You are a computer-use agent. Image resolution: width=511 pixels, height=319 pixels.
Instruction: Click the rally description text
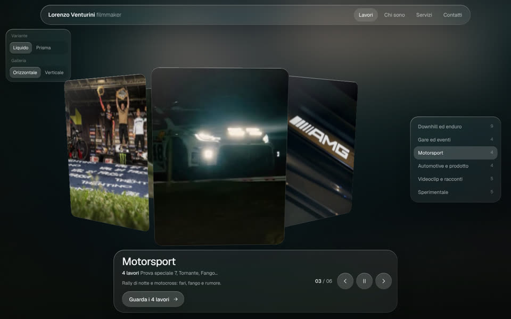click(x=171, y=283)
